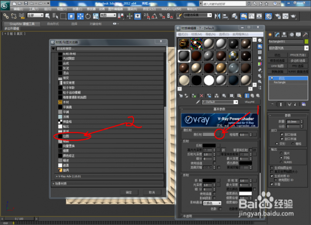The image size is (311, 225).
Task: Click the Select by Name list icon
Action: tap(55, 16)
